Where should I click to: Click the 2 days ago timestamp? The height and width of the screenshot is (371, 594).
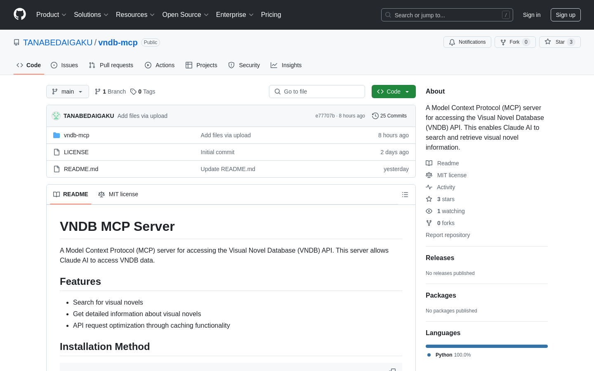(x=394, y=152)
